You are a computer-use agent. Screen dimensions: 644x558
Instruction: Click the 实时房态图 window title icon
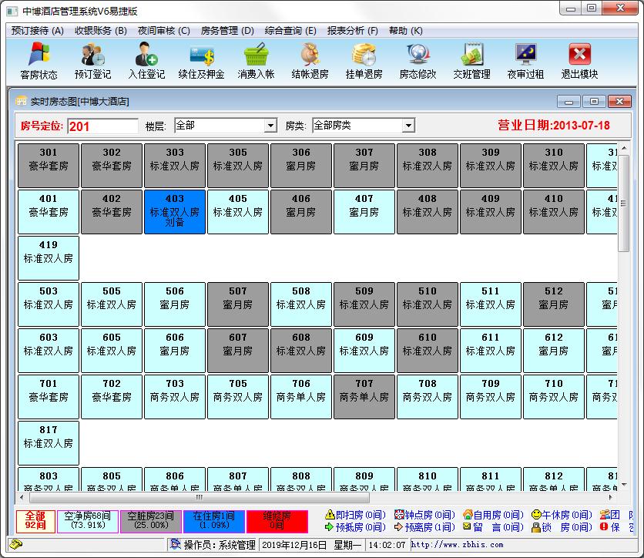tap(21, 101)
